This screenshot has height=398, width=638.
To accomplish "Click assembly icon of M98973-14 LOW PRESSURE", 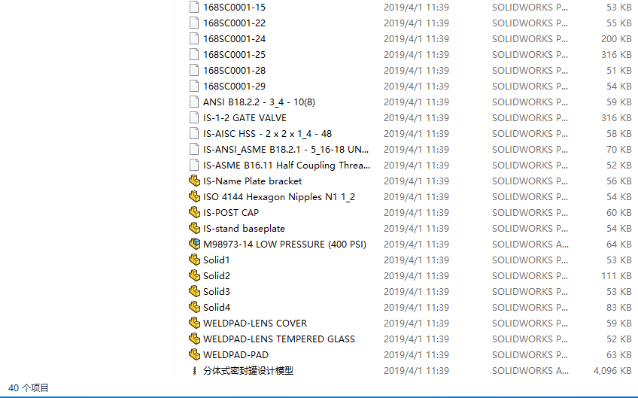I will [195, 245].
